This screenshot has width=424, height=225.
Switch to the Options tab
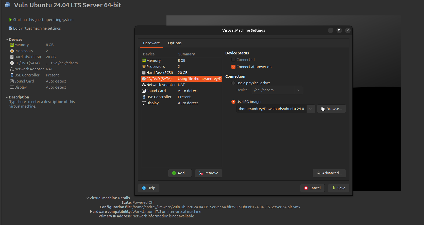[x=175, y=43]
